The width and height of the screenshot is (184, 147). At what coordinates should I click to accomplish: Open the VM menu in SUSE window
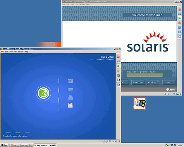click(x=15, y=52)
